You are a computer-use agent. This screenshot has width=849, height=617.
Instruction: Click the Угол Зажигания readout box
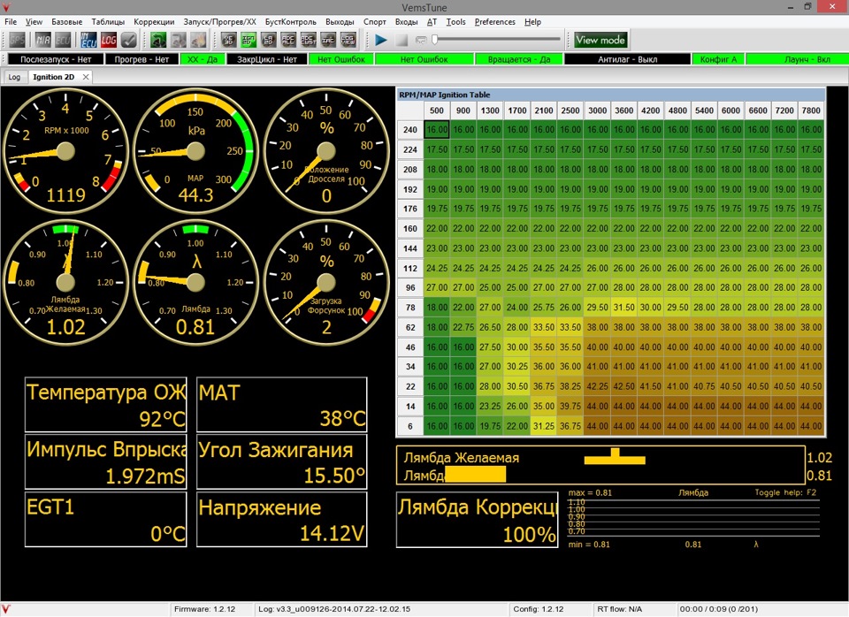point(281,463)
